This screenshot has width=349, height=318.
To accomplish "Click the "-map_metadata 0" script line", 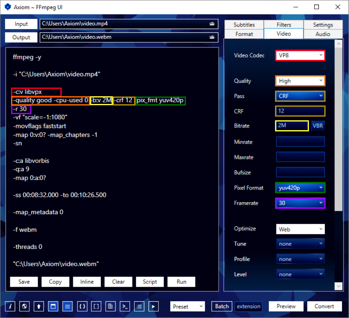I will pyautogui.click(x=38, y=212).
